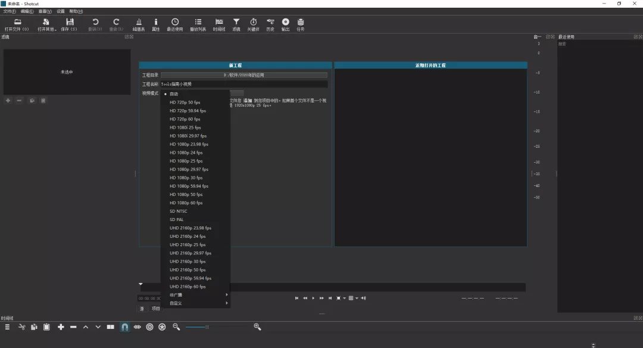Open the 编辑 (Edit) menu
The image size is (643, 348).
(27, 11)
